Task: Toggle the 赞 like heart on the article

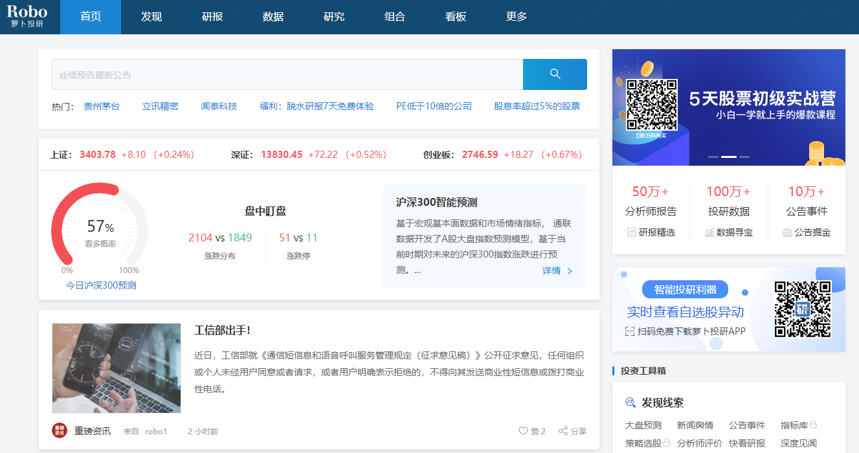Action: coord(522,430)
